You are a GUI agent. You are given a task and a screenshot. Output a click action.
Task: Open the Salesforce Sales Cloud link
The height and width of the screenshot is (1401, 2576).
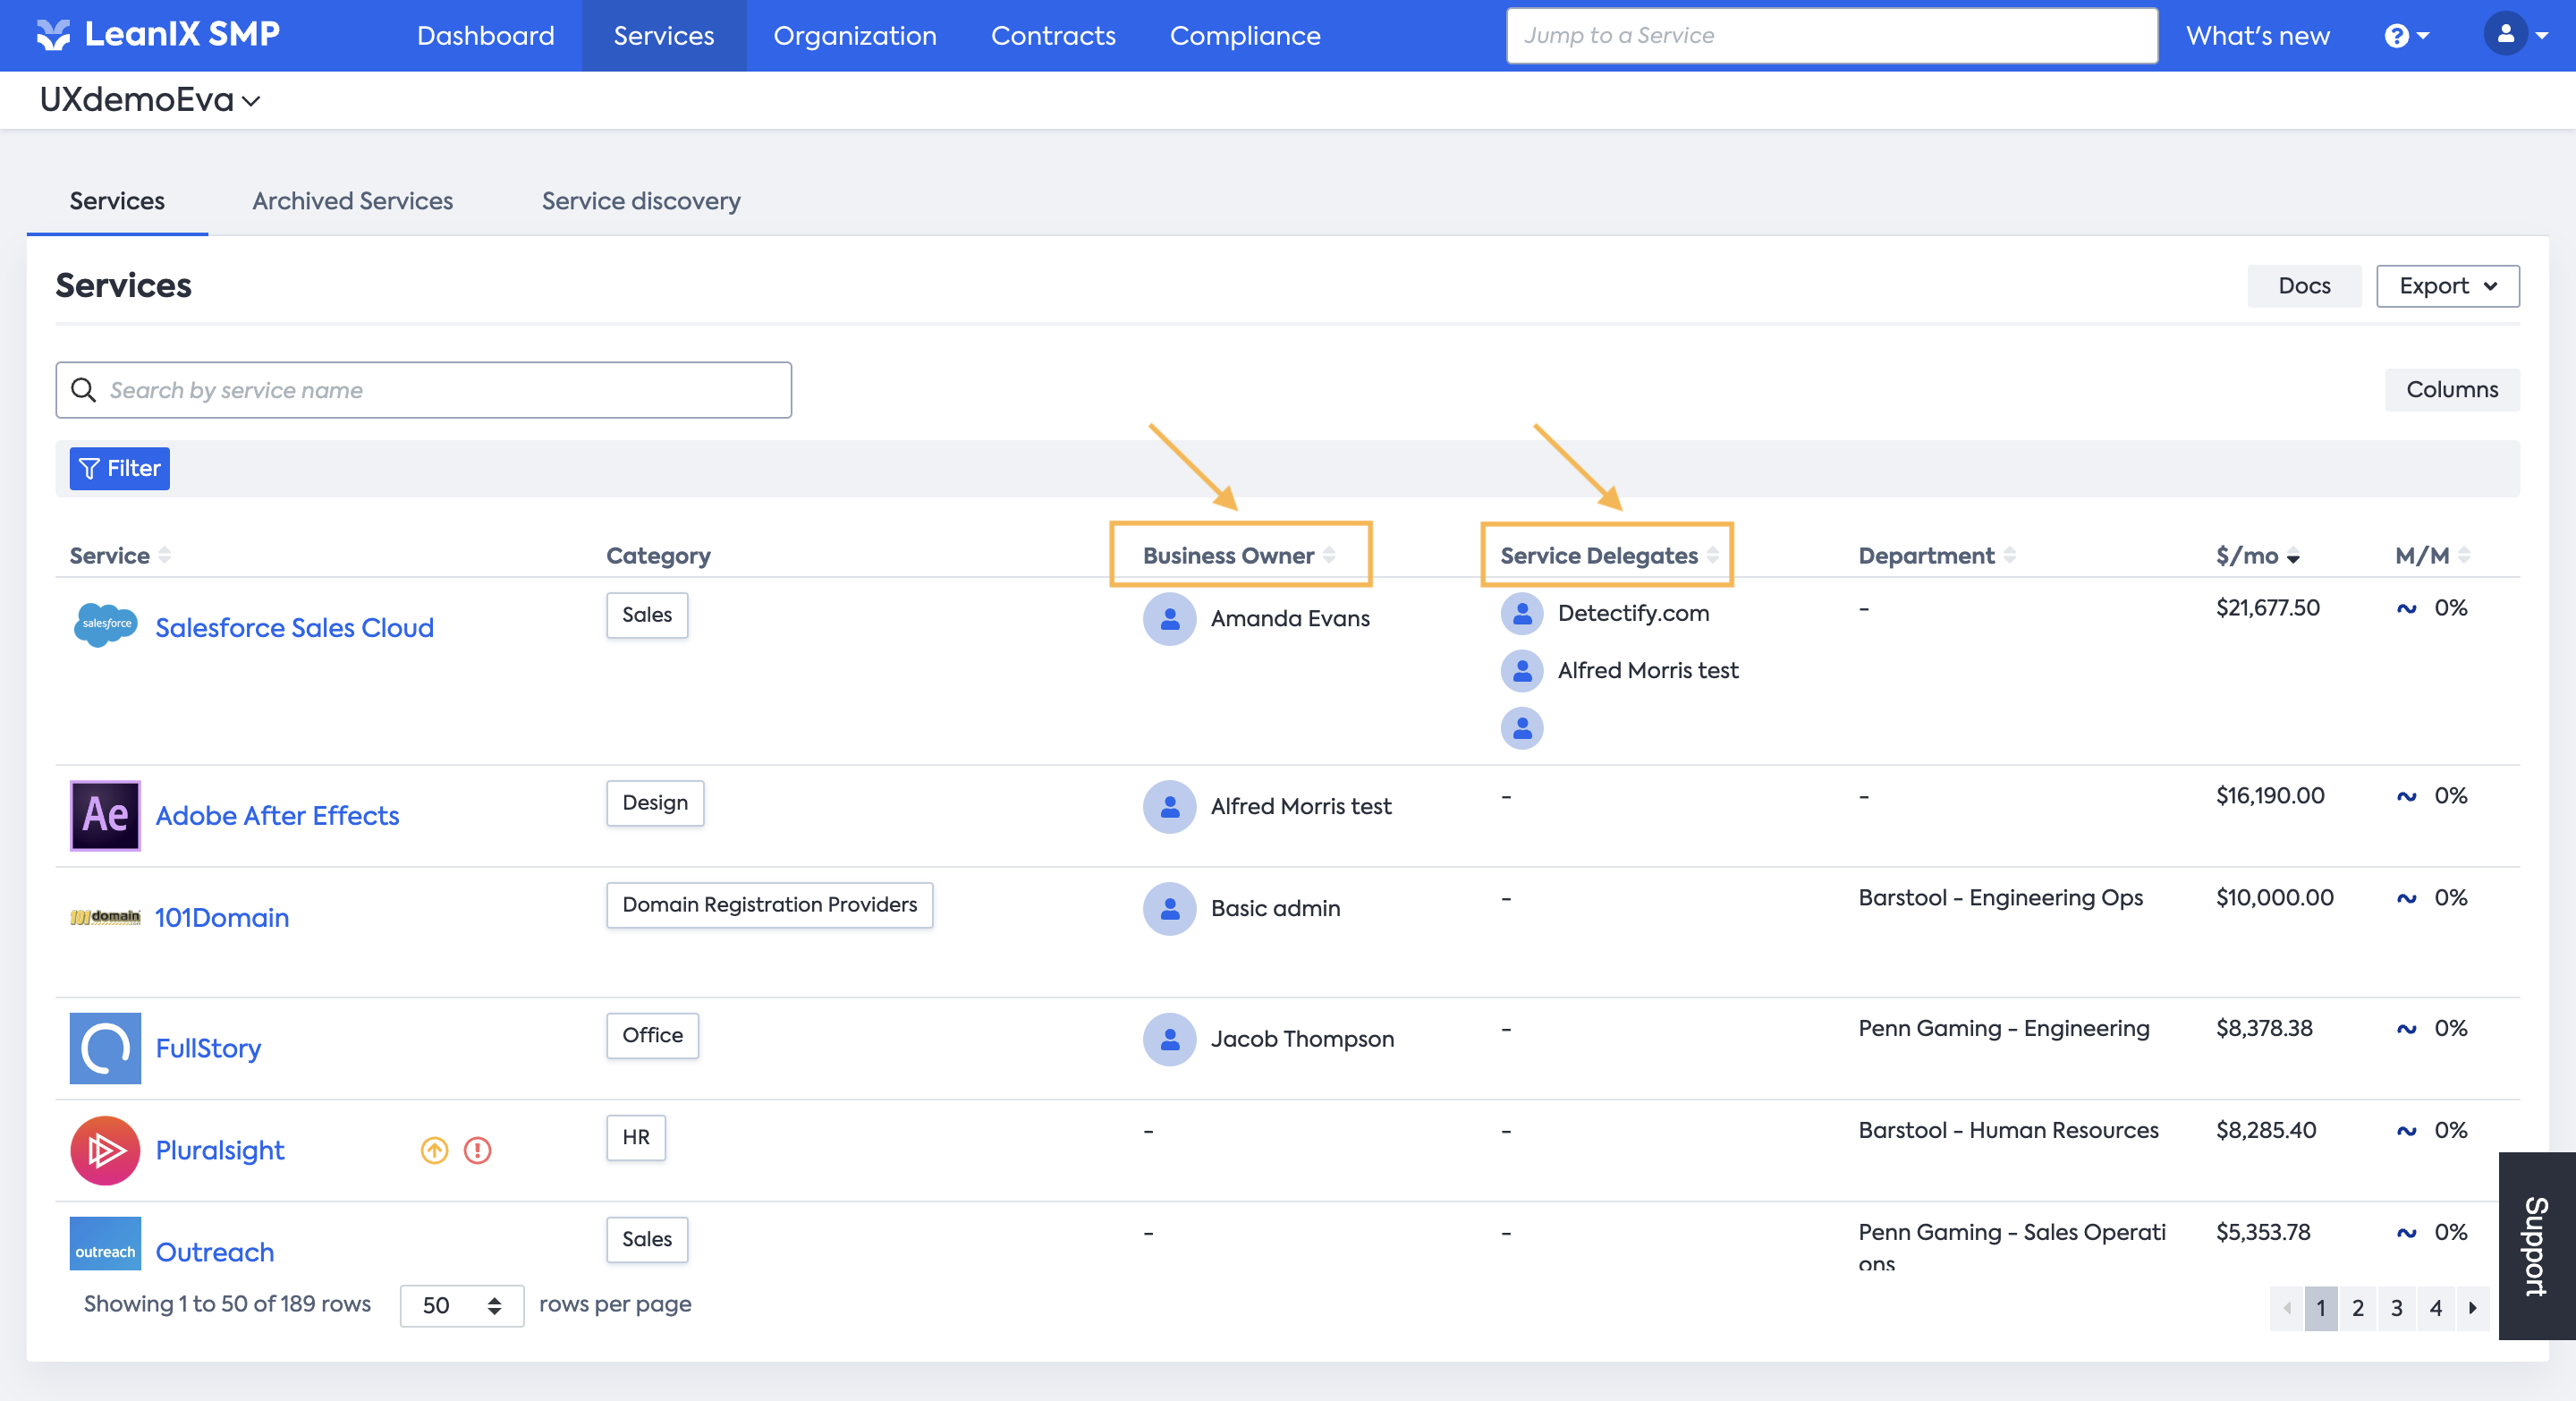294,627
